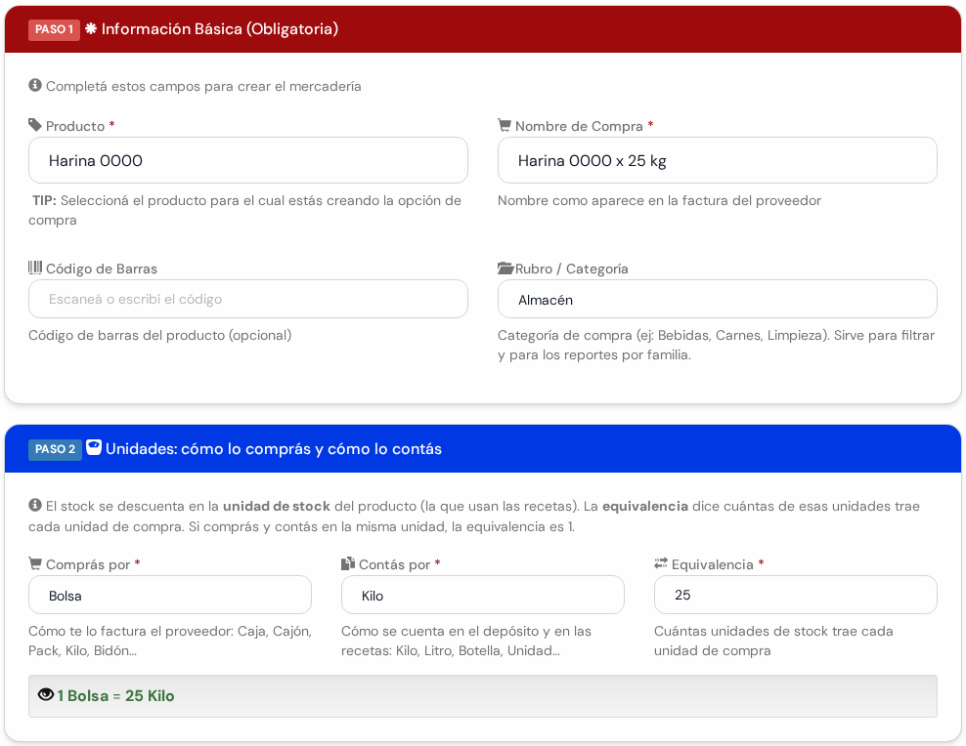Click the 'Producto' field label
966x746 pixels.
tap(75, 126)
